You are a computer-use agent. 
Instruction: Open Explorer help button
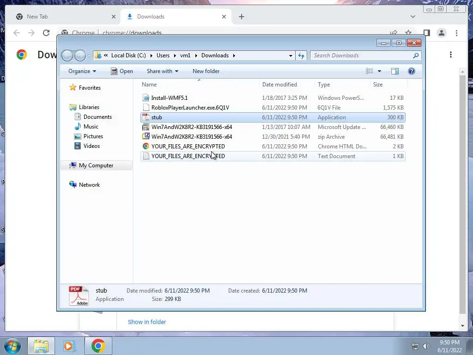pyautogui.click(x=412, y=71)
